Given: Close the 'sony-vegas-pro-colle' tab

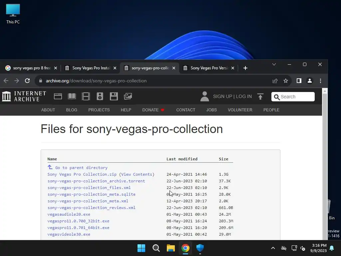Looking at the screenshot, I should point(174,68).
